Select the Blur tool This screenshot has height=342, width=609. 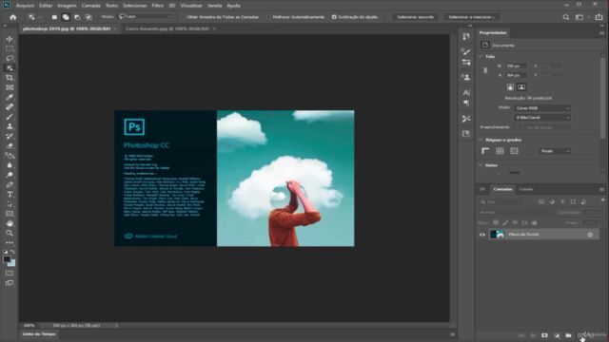point(10,165)
